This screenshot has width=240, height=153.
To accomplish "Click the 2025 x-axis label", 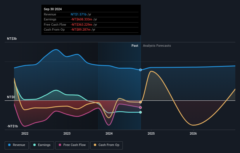I will pos(151,133).
